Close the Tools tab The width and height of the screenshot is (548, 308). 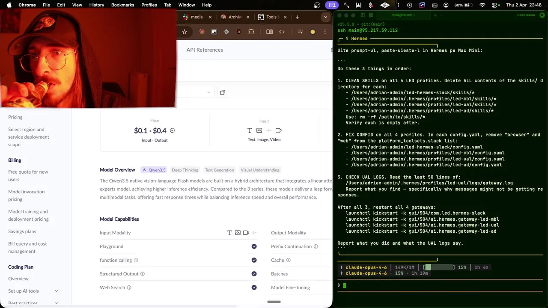[286, 17]
